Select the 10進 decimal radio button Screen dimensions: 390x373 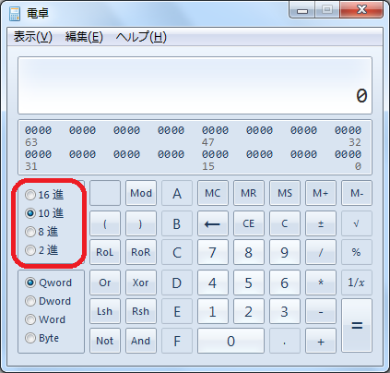[44, 213]
